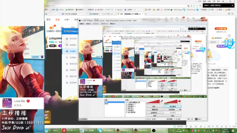Click the orange PC客户端 button
237x133 pixels.
coord(221,29)
